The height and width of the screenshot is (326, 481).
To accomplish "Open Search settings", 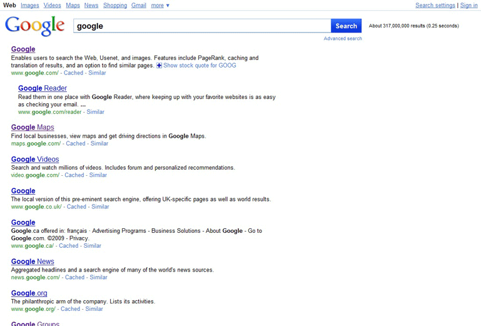I will tap(435, 5).
